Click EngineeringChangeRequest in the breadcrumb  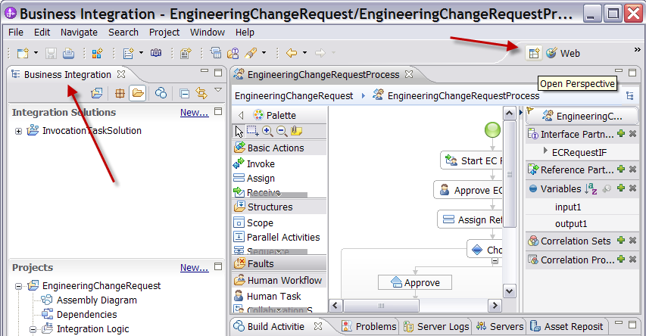[294, 96]
